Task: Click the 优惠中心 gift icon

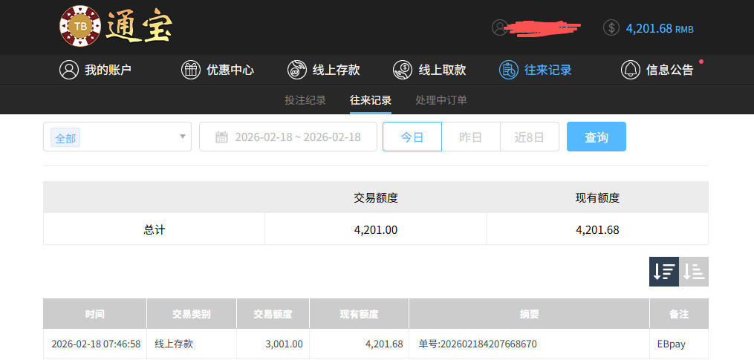Action: coord(191,70)
